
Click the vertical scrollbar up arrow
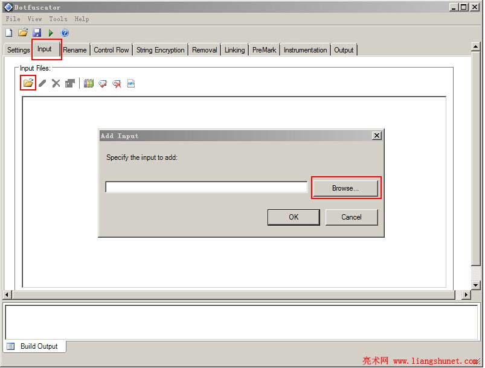click(476, 47)
